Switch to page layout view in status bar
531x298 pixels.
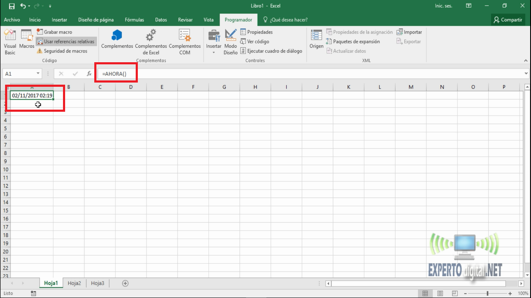pyautogui.click(x=440, y=293)
